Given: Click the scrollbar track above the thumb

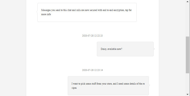Looking at the screenshot, I should pos(187,20).
